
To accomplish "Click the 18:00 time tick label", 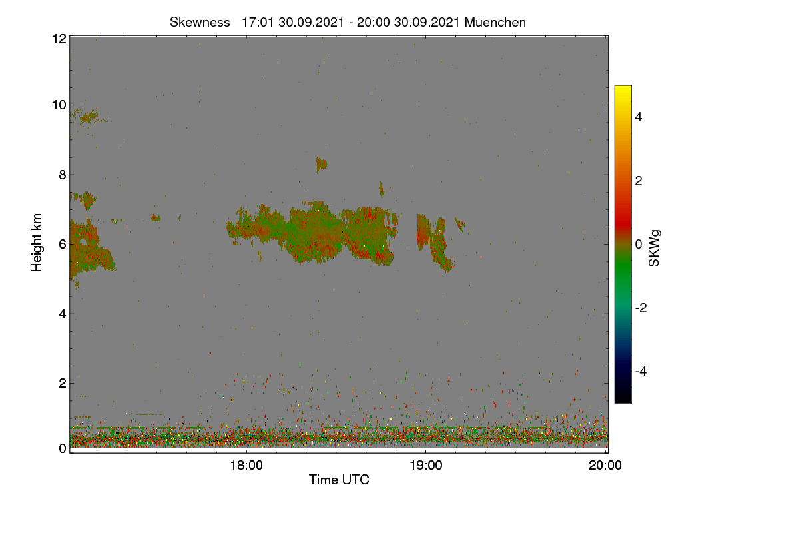I will (246, 466).
